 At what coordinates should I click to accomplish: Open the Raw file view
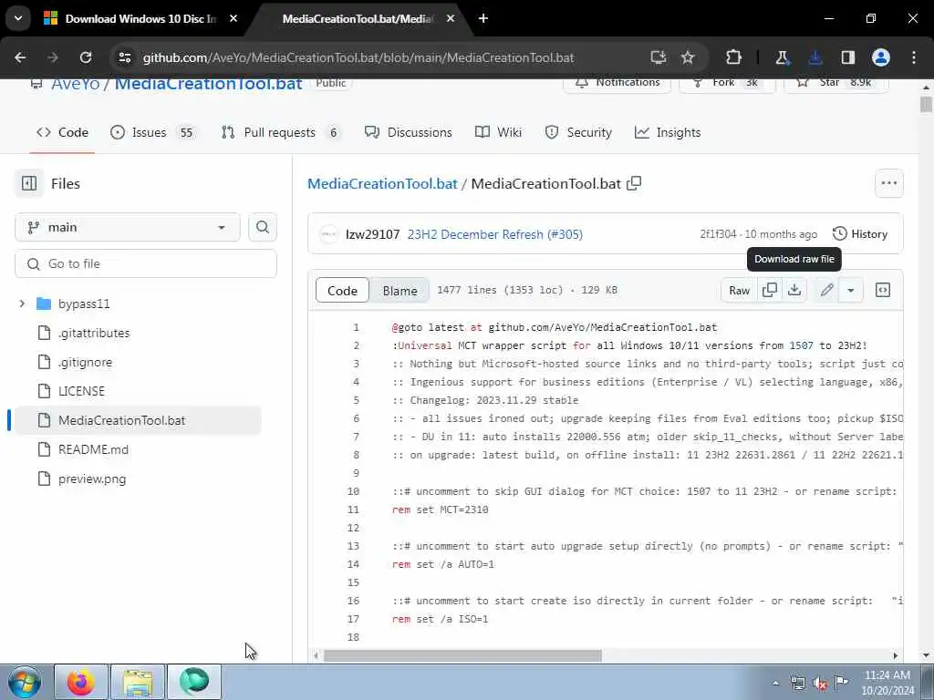point(739,291)
